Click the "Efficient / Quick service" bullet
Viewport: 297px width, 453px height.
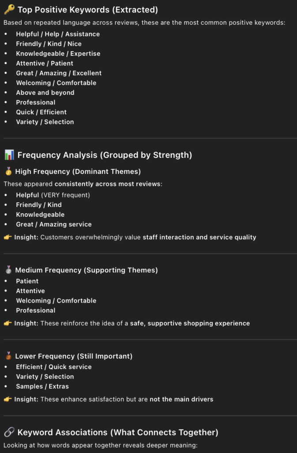coord(54,367)
